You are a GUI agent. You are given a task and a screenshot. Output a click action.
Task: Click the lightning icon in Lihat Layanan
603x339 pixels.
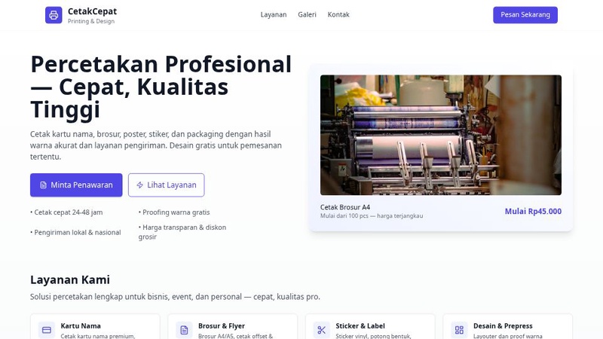[x=140, y=185]
